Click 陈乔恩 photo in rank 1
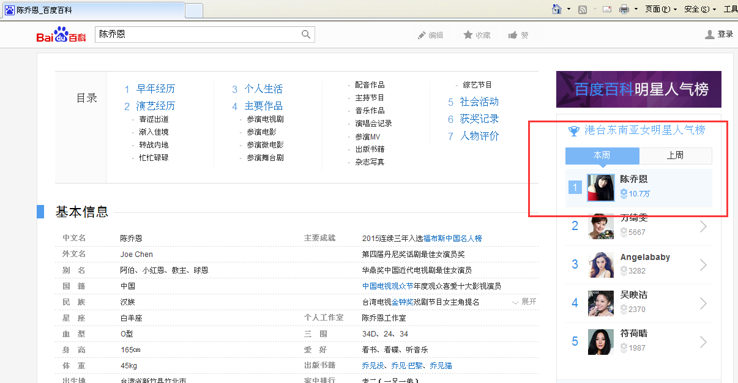Viewport: 738px width, 383px height. pyautogui.click(x=601, y=187)
